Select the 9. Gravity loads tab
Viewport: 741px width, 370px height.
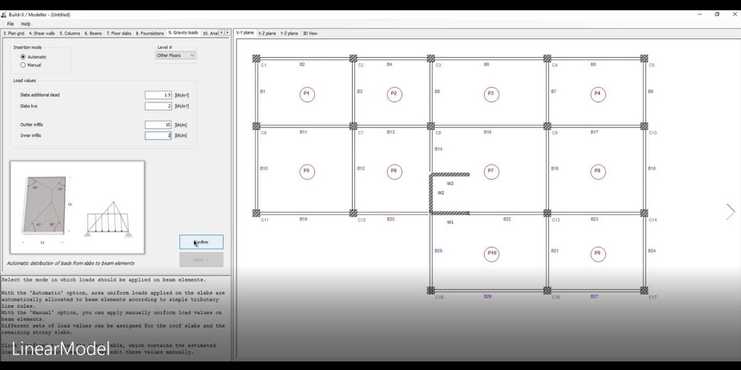(183, 33)
